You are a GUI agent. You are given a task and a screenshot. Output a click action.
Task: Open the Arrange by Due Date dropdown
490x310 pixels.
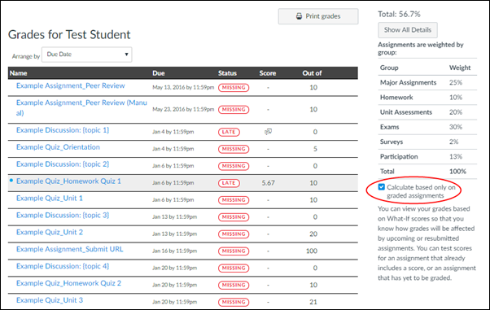click(87, 55)
